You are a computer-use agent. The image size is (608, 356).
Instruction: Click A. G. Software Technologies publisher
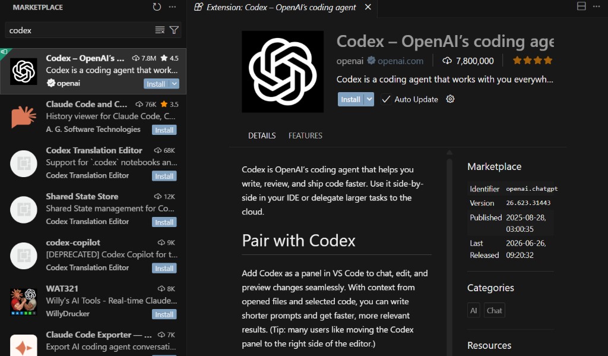93,130
